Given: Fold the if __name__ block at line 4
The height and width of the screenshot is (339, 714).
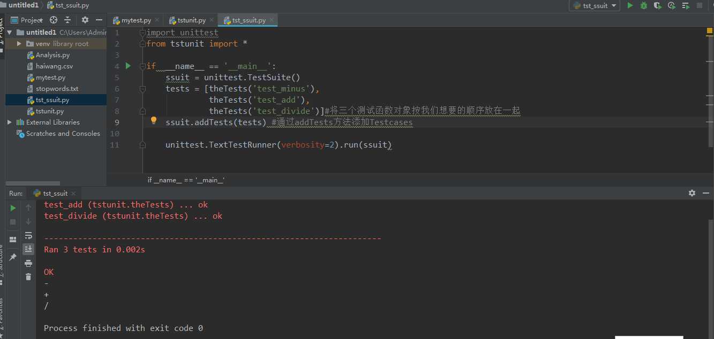Looking at the screenshot, I should tap(142, 66).
